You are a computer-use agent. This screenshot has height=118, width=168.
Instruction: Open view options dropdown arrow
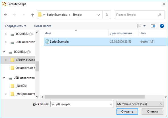(x=144, y=26)
